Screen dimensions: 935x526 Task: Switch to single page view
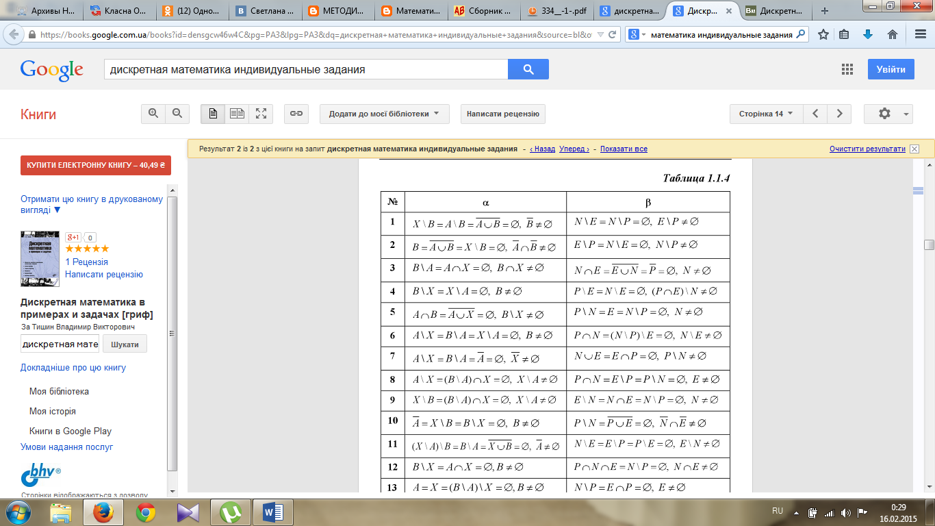click(213, 114)
